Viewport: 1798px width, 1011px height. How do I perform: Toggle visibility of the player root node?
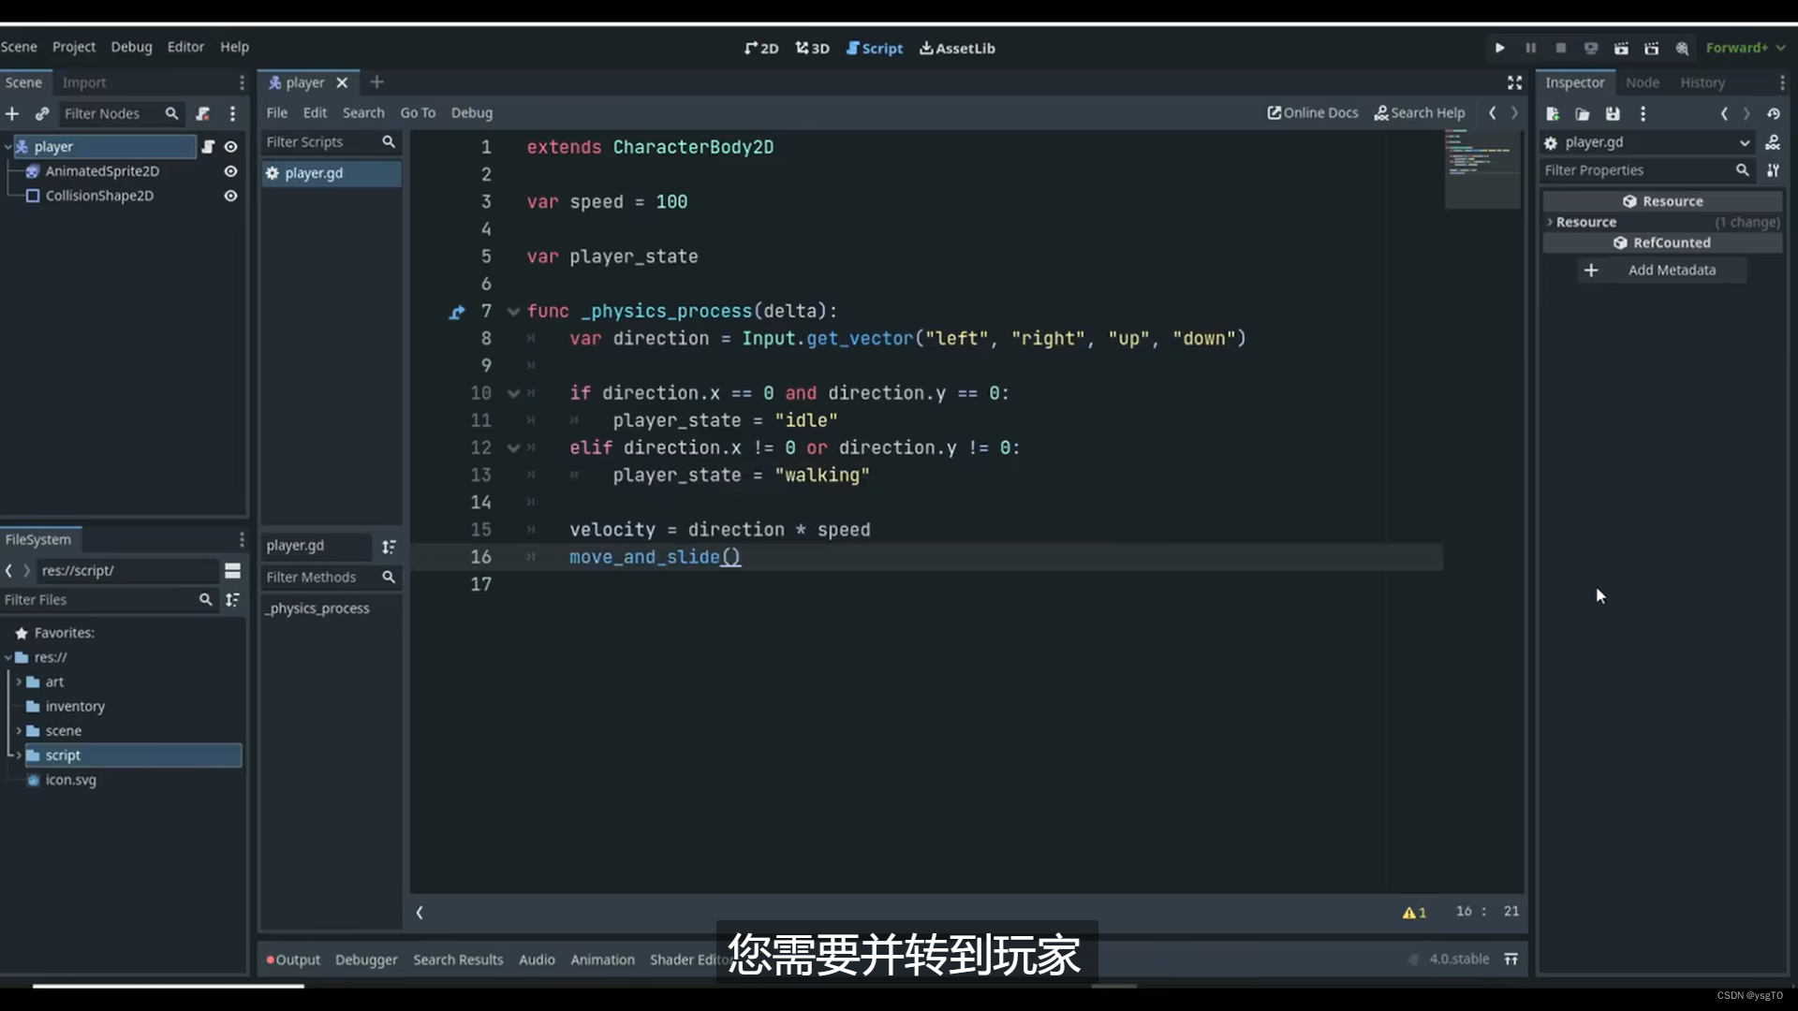tap(230, 147)
